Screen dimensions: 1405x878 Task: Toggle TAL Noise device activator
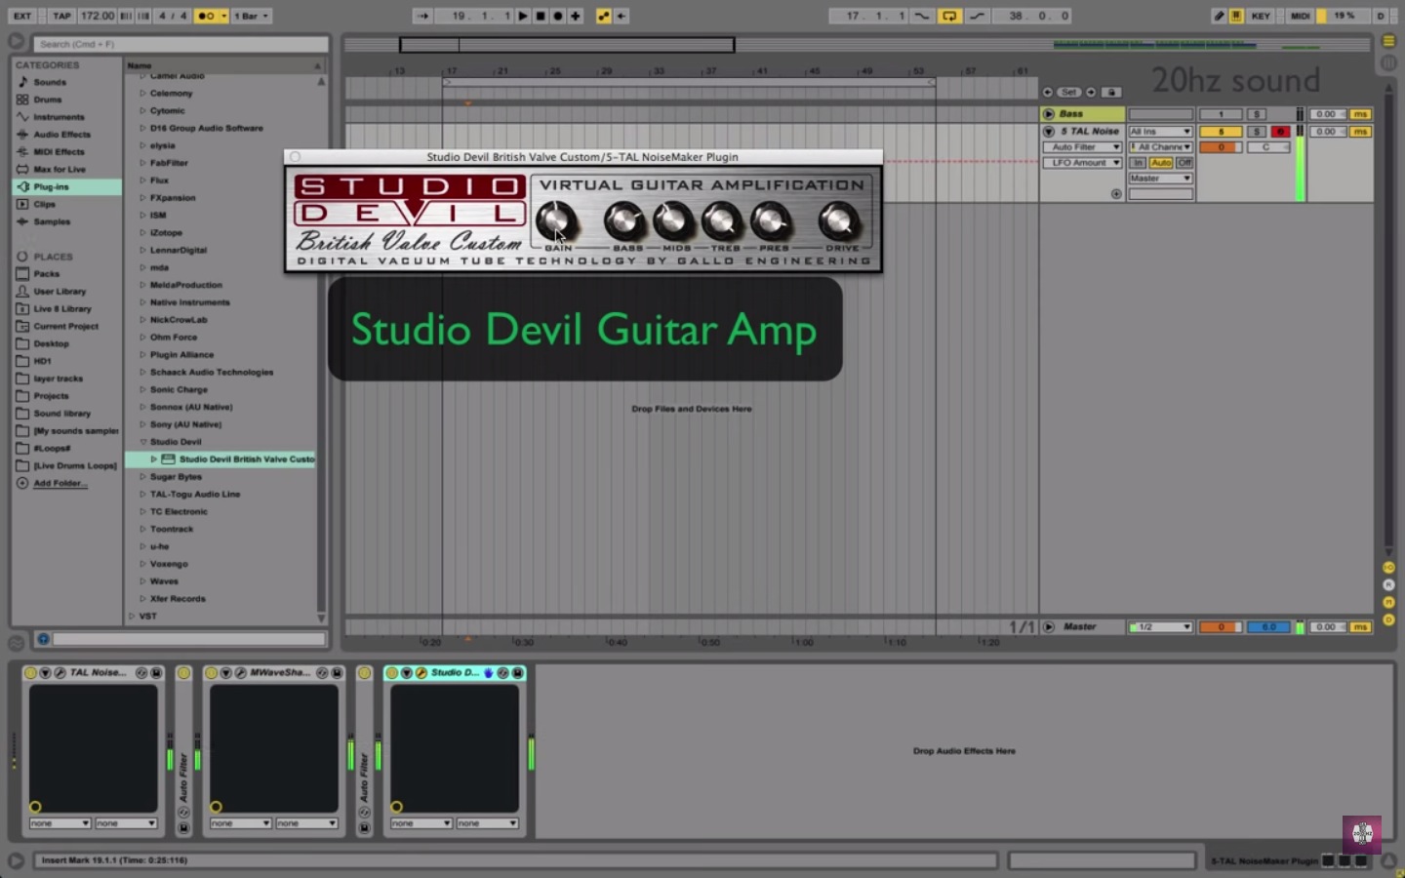(30, 673)
